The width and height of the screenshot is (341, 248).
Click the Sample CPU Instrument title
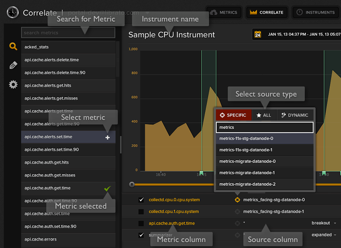[x=171, y=35]
